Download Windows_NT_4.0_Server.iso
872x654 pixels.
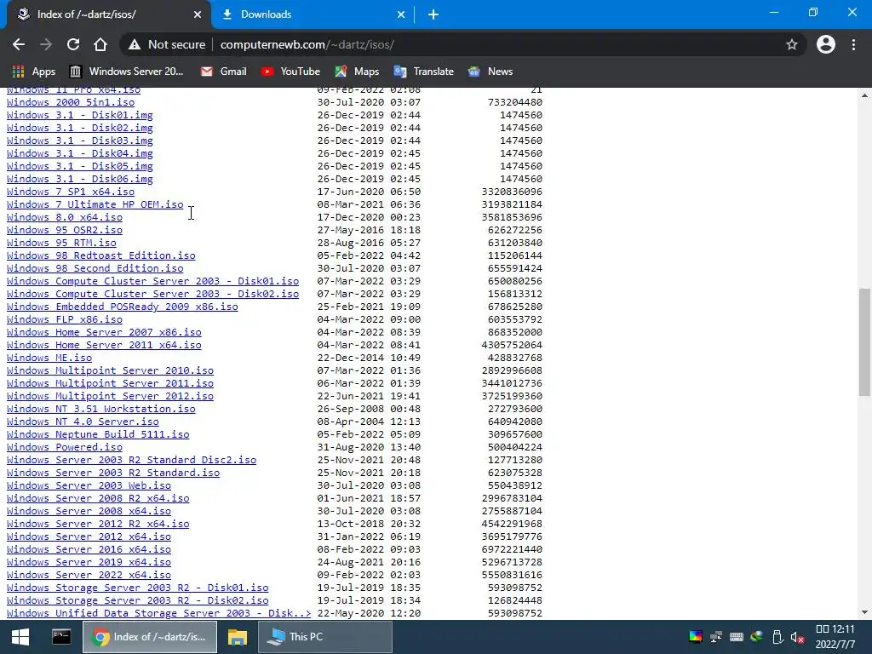click(83, 422)
